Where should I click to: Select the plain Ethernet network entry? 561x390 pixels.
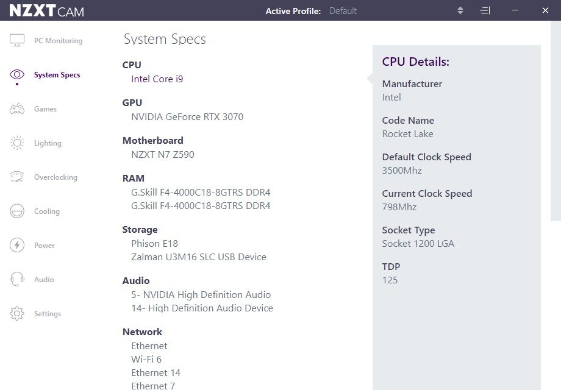pyautogui.click(x=149, y=346)
